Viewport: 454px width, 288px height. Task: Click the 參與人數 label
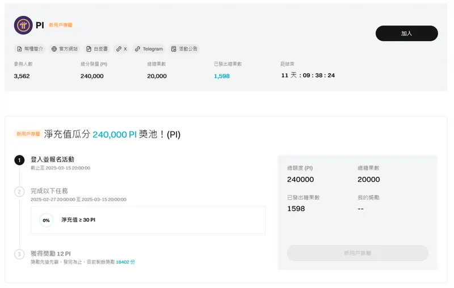(23, 64)
